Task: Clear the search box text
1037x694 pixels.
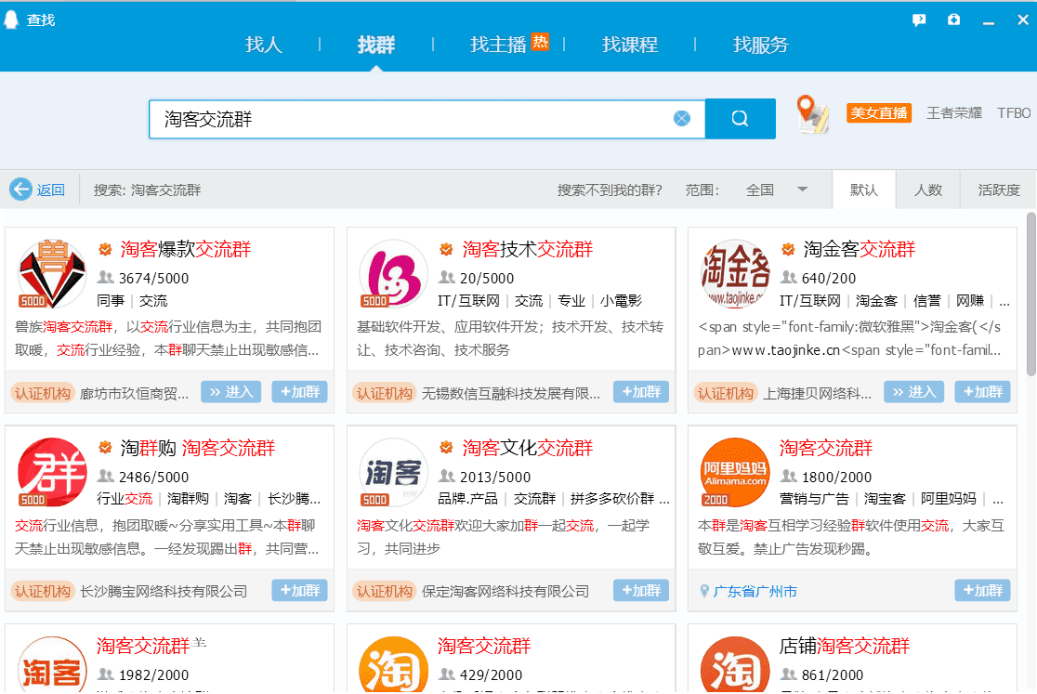Action: (x=682, y=118)
